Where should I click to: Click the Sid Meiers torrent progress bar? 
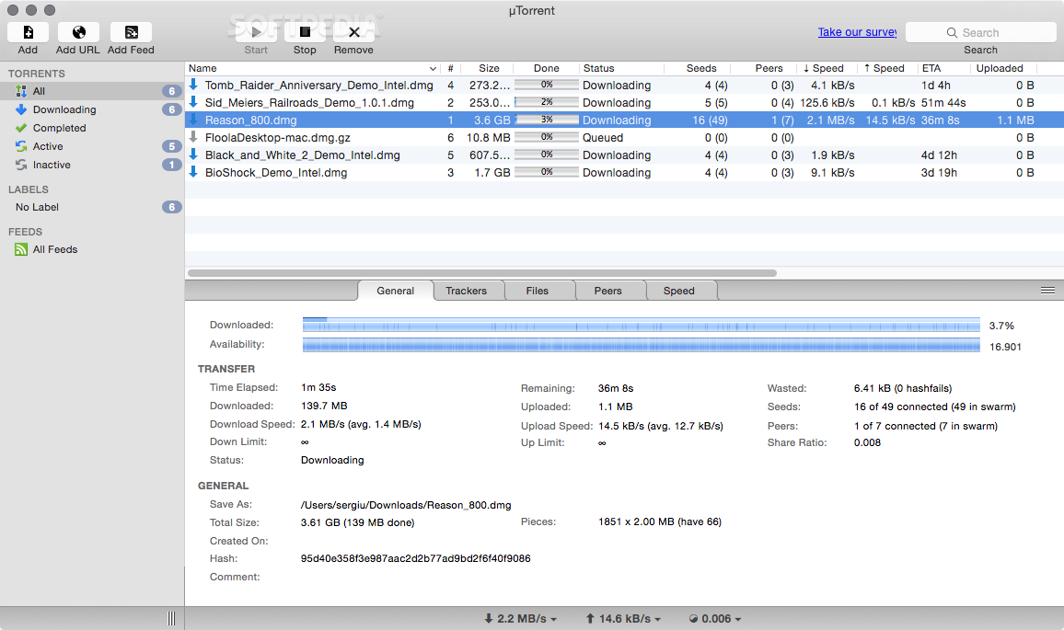click(547, 102)
